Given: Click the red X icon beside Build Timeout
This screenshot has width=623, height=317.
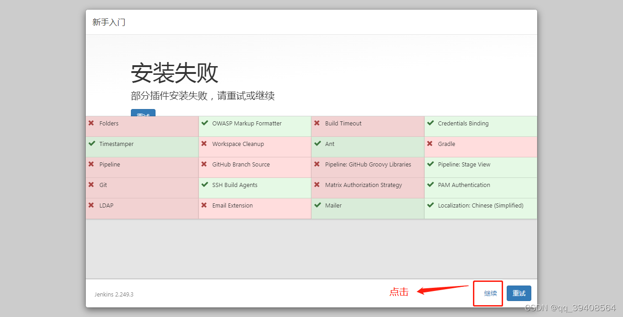Looking at the screenshot, I should [x=317, y=123].
